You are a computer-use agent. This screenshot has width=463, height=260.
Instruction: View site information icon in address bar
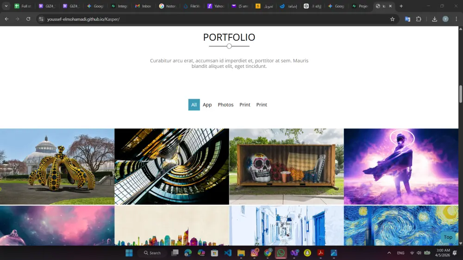click(41, 19)
